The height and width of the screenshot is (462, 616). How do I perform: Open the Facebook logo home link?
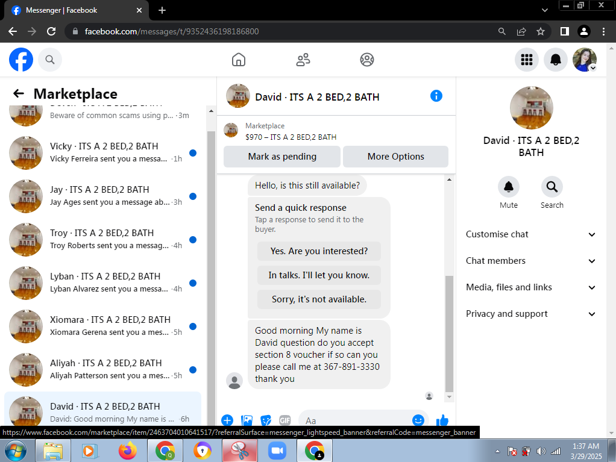point(21,60)
